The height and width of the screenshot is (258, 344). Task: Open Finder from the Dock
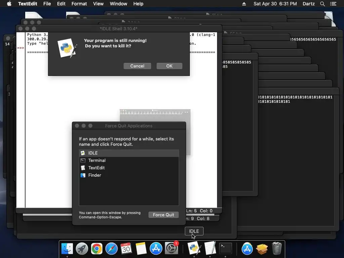[x=67, y=249]
